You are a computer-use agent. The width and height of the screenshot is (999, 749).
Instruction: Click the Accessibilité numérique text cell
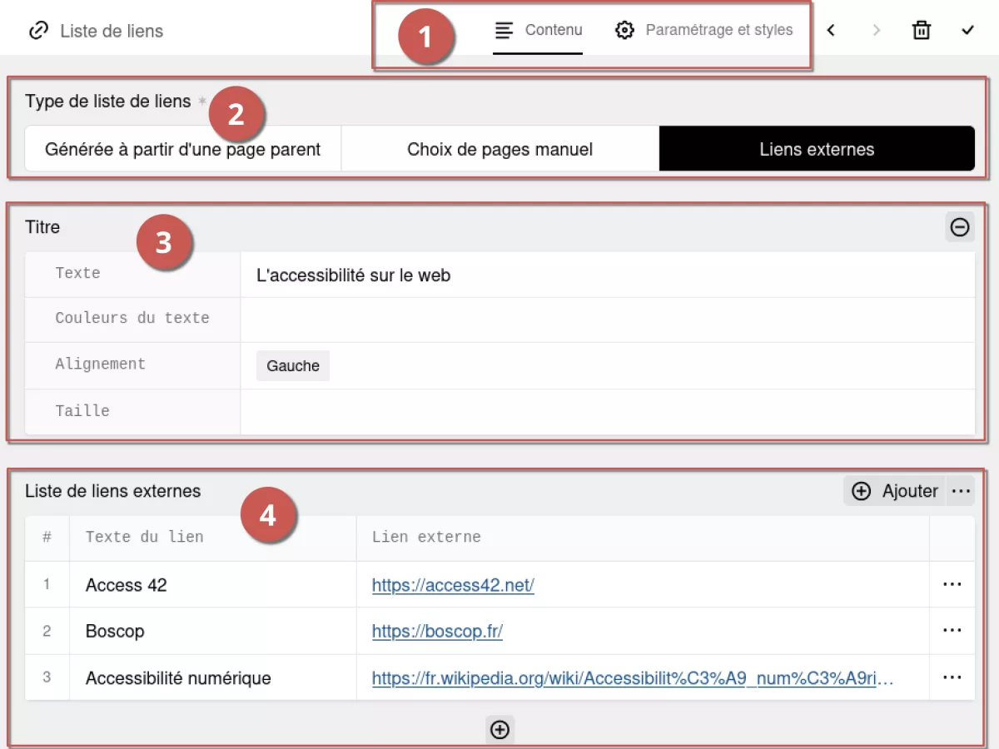(x=213, y=677)
